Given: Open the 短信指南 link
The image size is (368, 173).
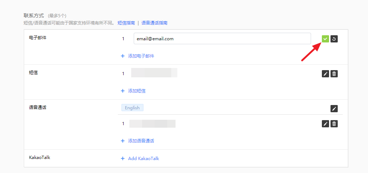Looking at the screenshot, I should pyautogui.click(x=126, y=23).
